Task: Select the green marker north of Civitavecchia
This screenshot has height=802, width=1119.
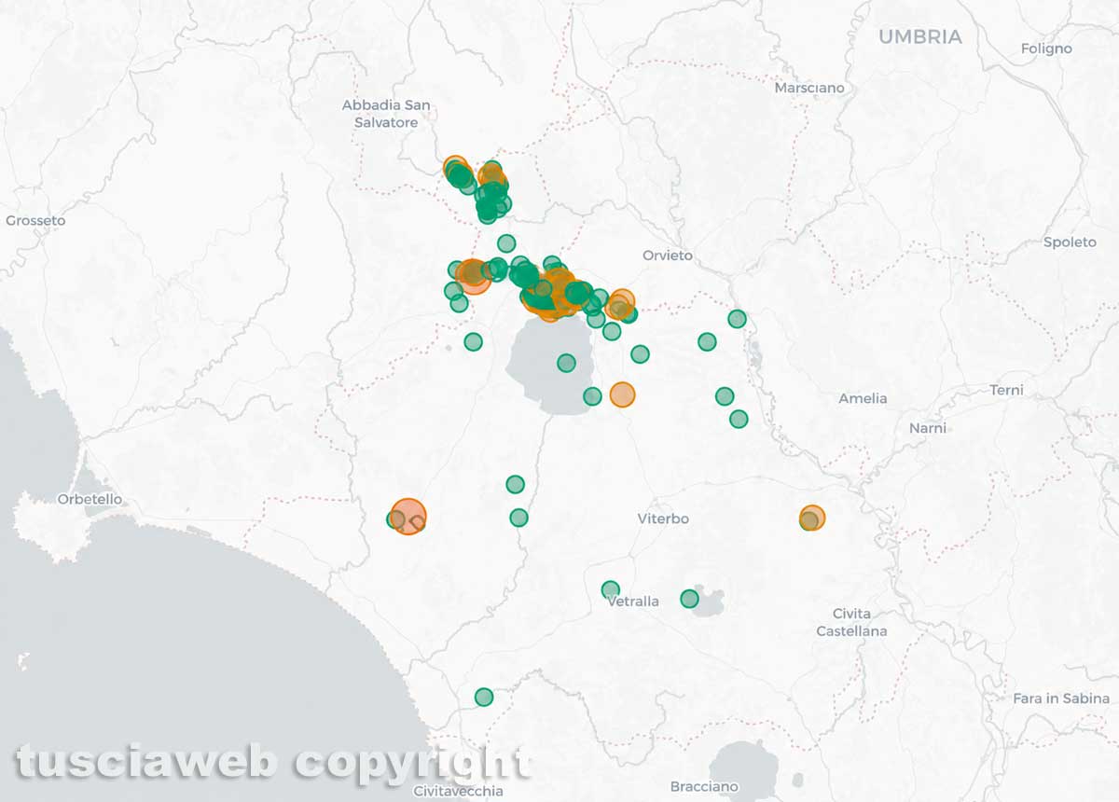Action: [483, 697]
